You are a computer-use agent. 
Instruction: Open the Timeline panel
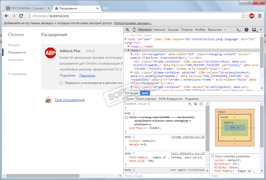[x=187, y=30]
